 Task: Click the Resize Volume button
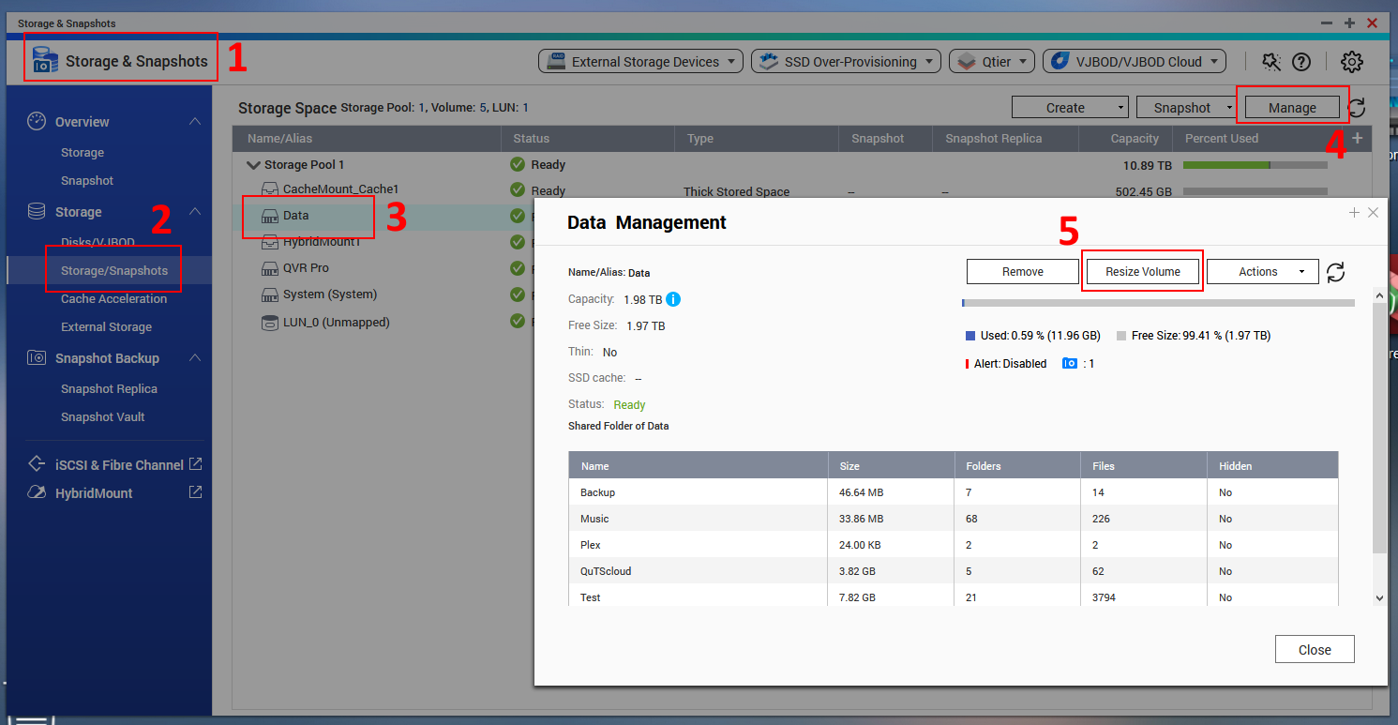pyautogui.click(x=1143, y=272)
